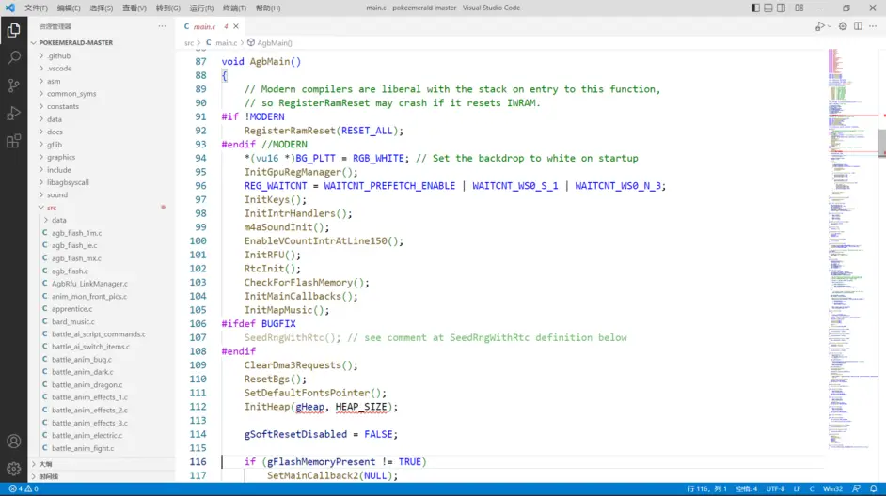Open the Run and Debug view icon
Viewport: 886px width, 496px height.
[13, 113]
